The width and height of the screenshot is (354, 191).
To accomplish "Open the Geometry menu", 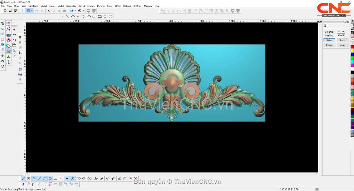I will click(71, 6).
